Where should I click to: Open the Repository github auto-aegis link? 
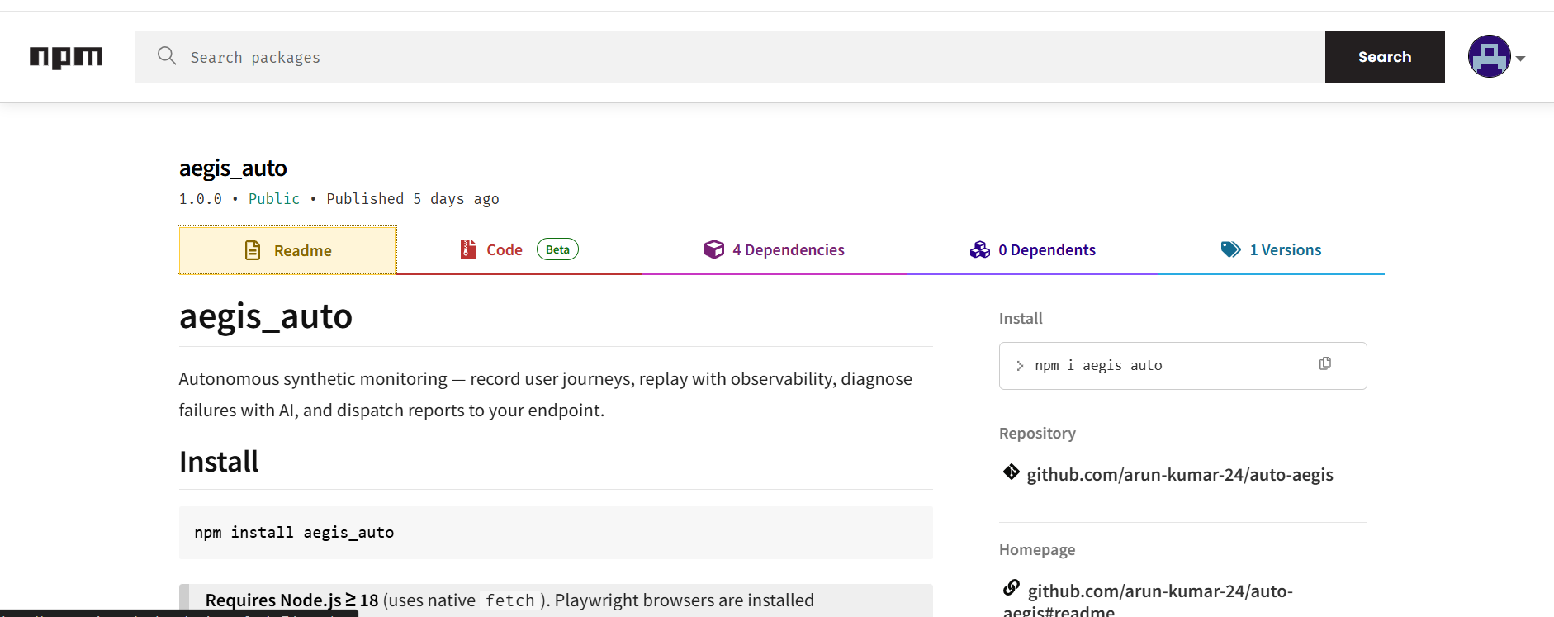(x=1180, y=475)
